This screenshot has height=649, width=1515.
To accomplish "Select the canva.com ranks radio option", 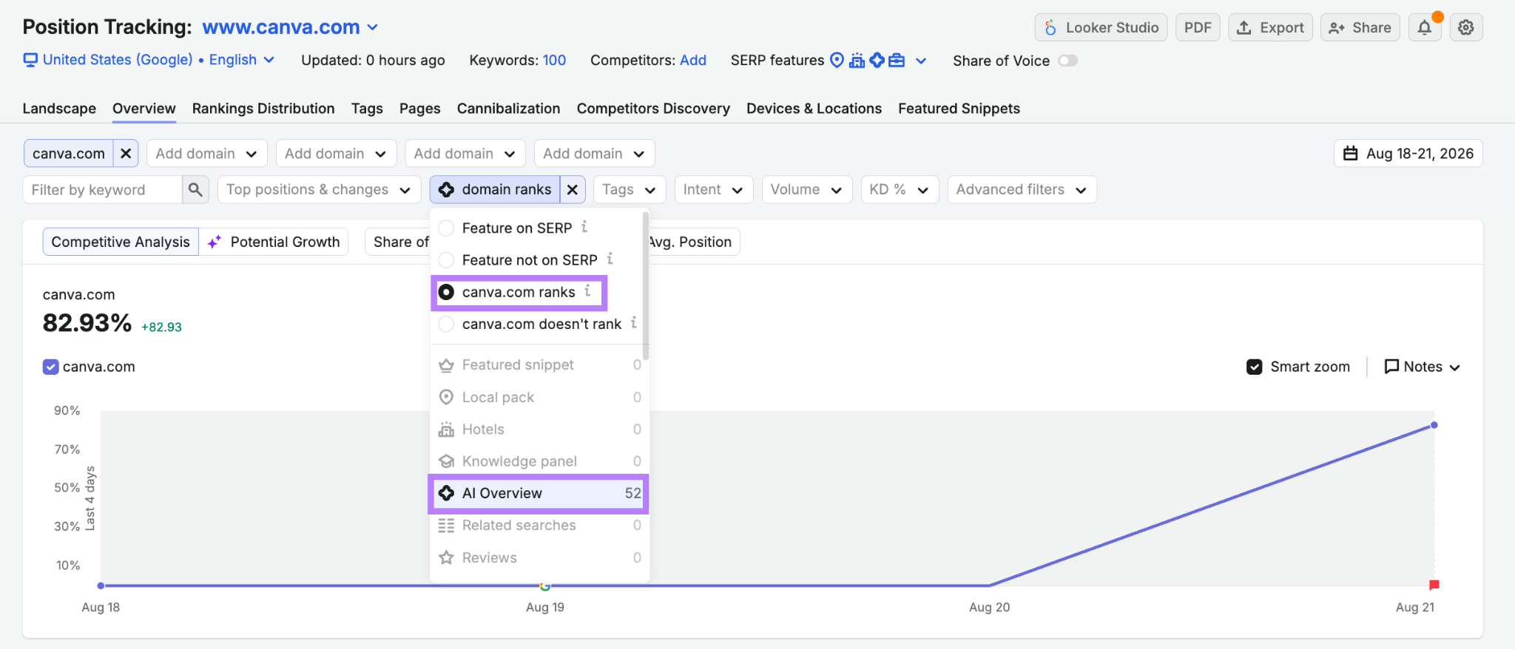I will pos(446,292).
